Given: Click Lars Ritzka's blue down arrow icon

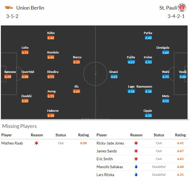Looking at the screenshot, I should (x=136, y=175).
